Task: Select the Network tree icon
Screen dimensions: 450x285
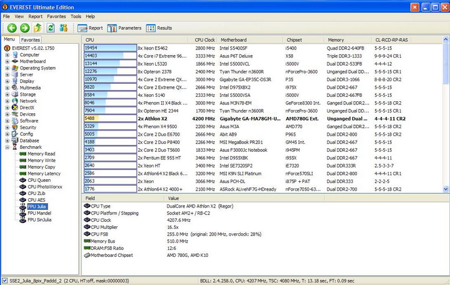Action: [15, 101]
